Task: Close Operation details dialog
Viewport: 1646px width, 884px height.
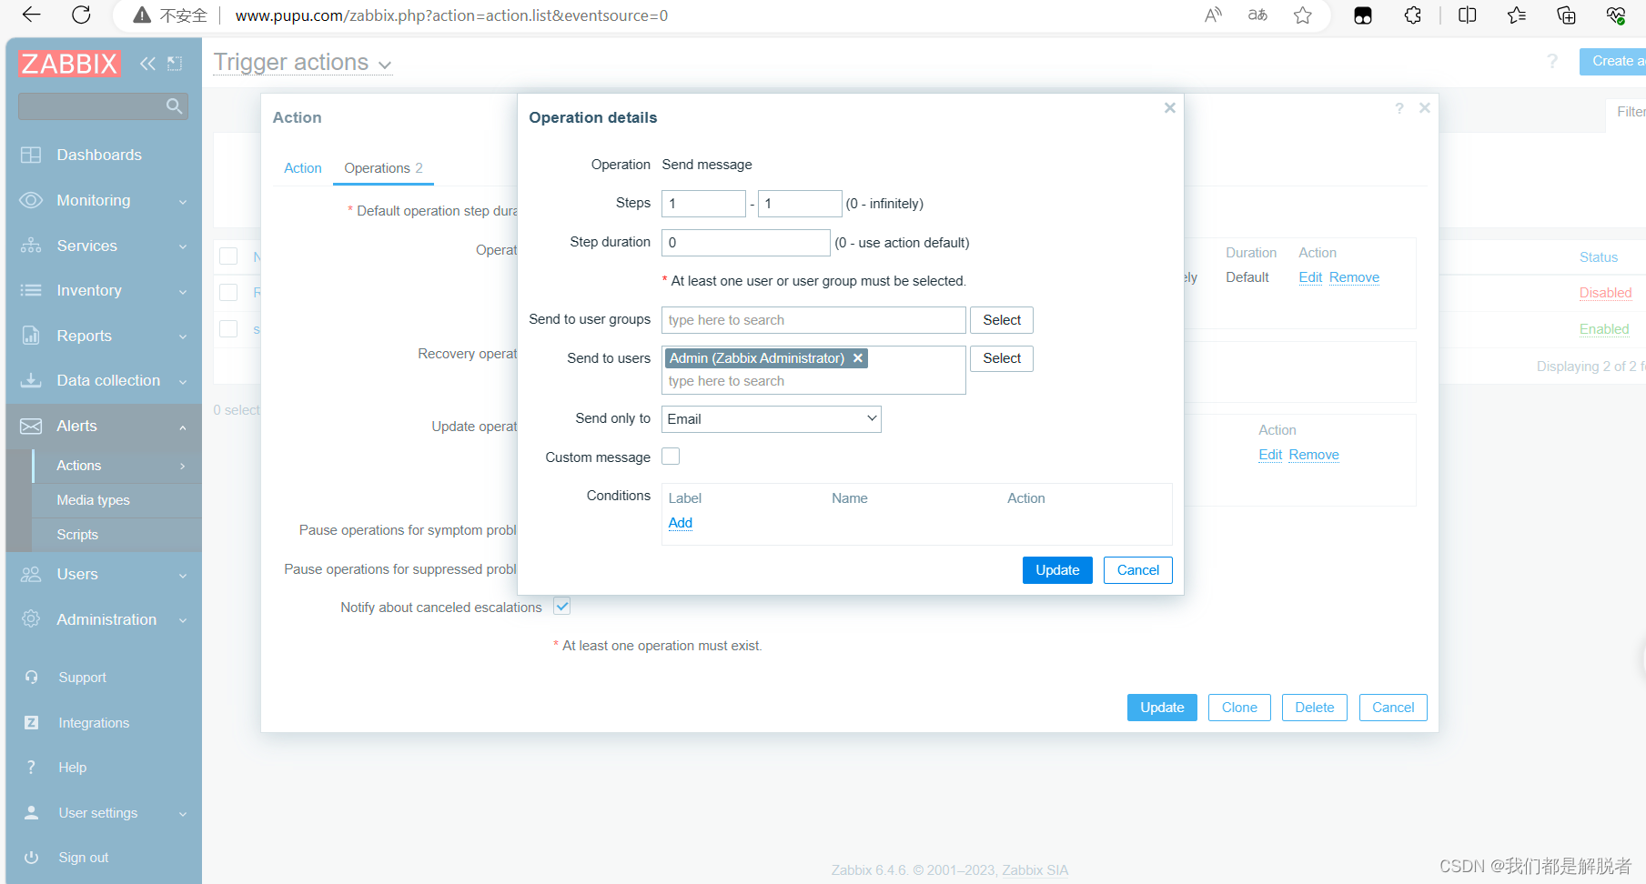Action: [1170, 108]
